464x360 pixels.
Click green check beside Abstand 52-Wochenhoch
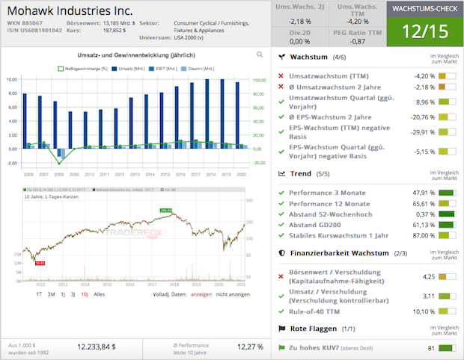click(281, 214)
